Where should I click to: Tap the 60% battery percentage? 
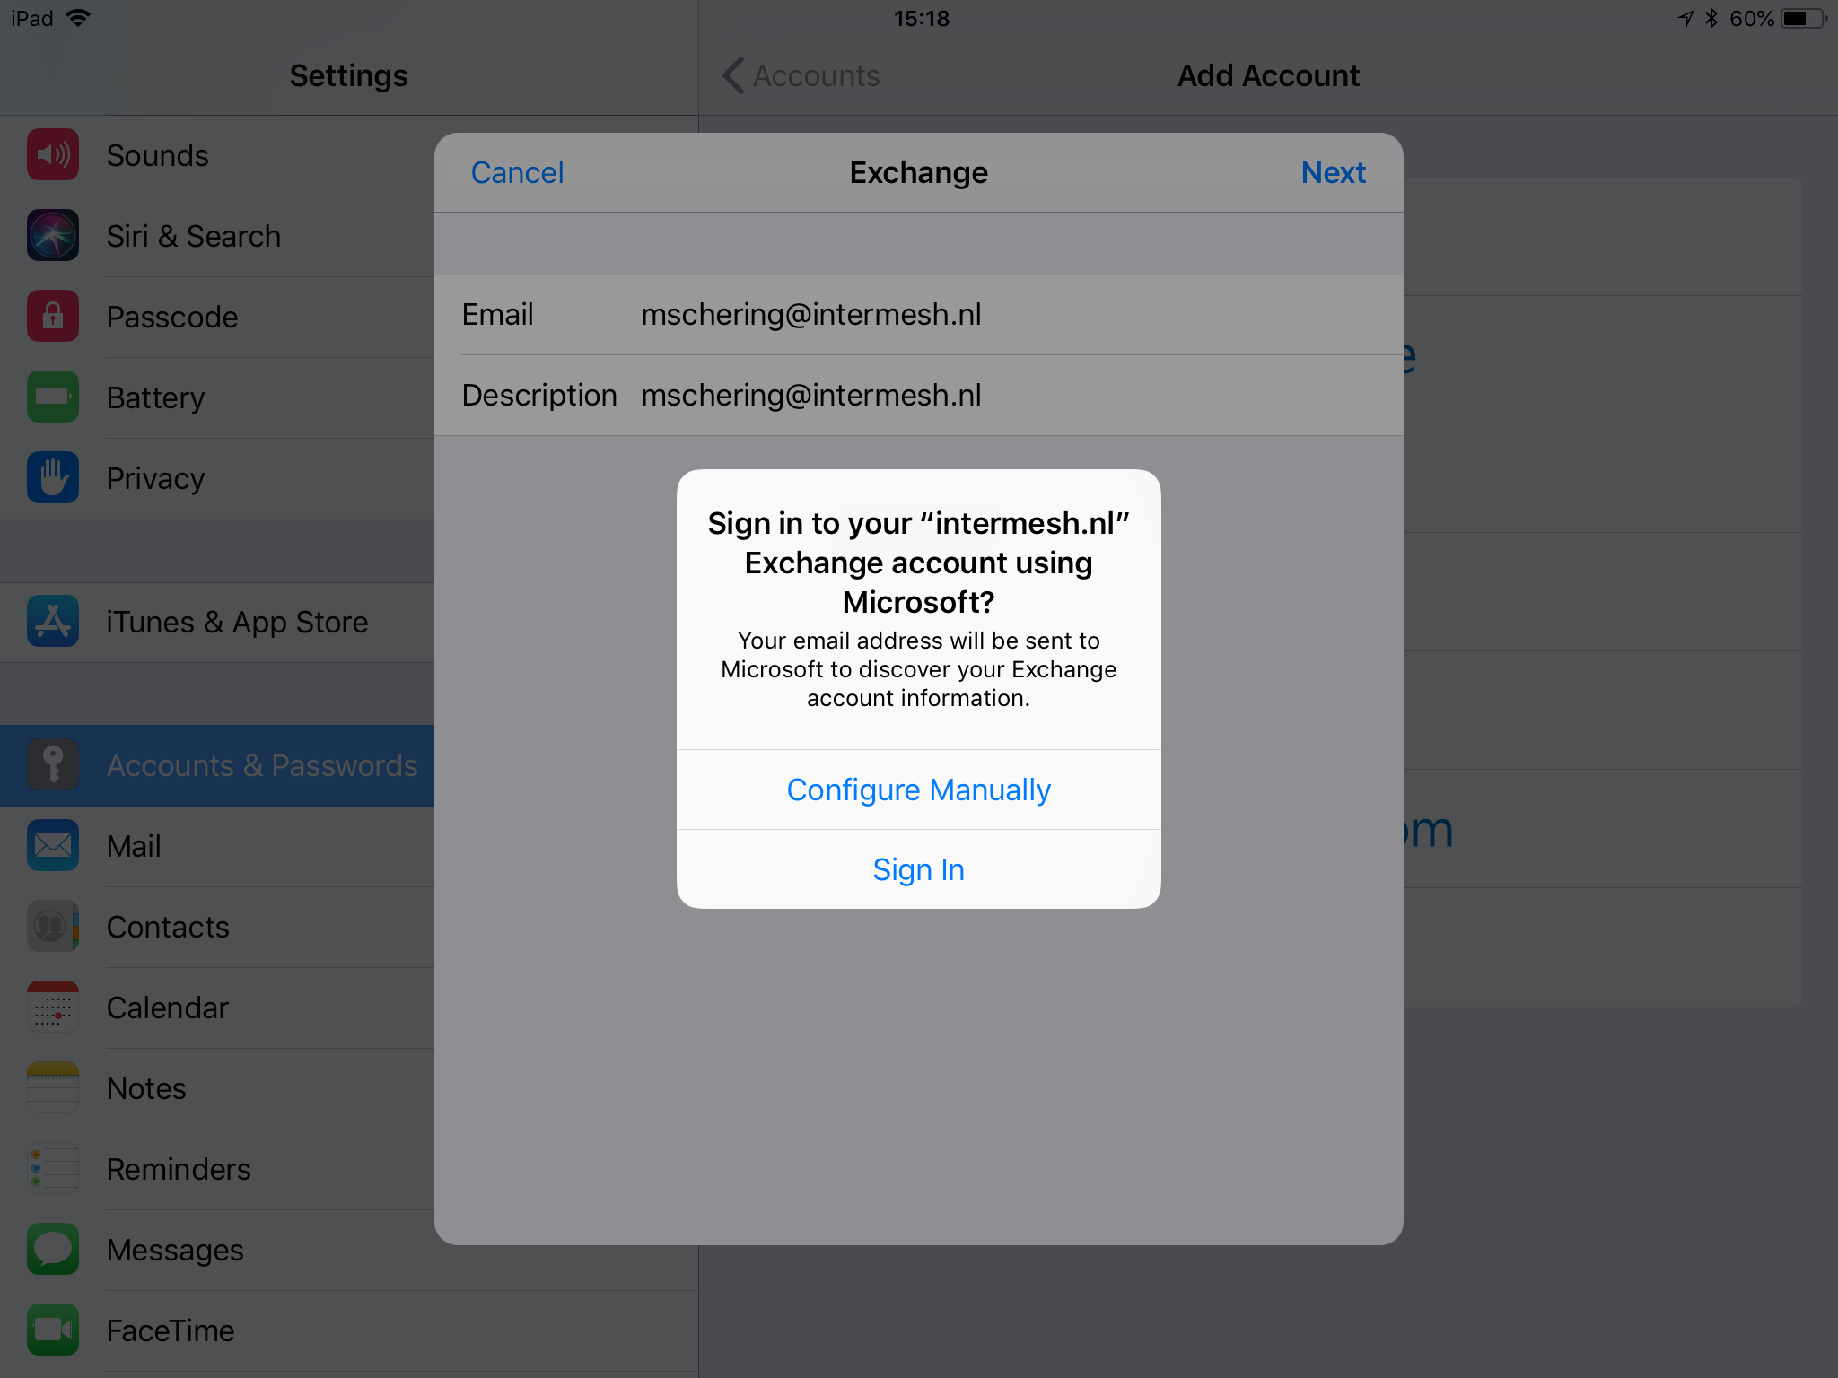coord(1752,18)
